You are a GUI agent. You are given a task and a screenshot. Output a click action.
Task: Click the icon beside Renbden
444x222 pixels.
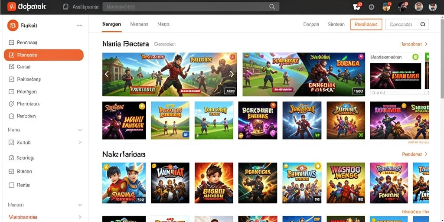pyautogui.click(x=11, y=116)
